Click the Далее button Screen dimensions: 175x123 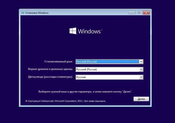tap(141, 99)
